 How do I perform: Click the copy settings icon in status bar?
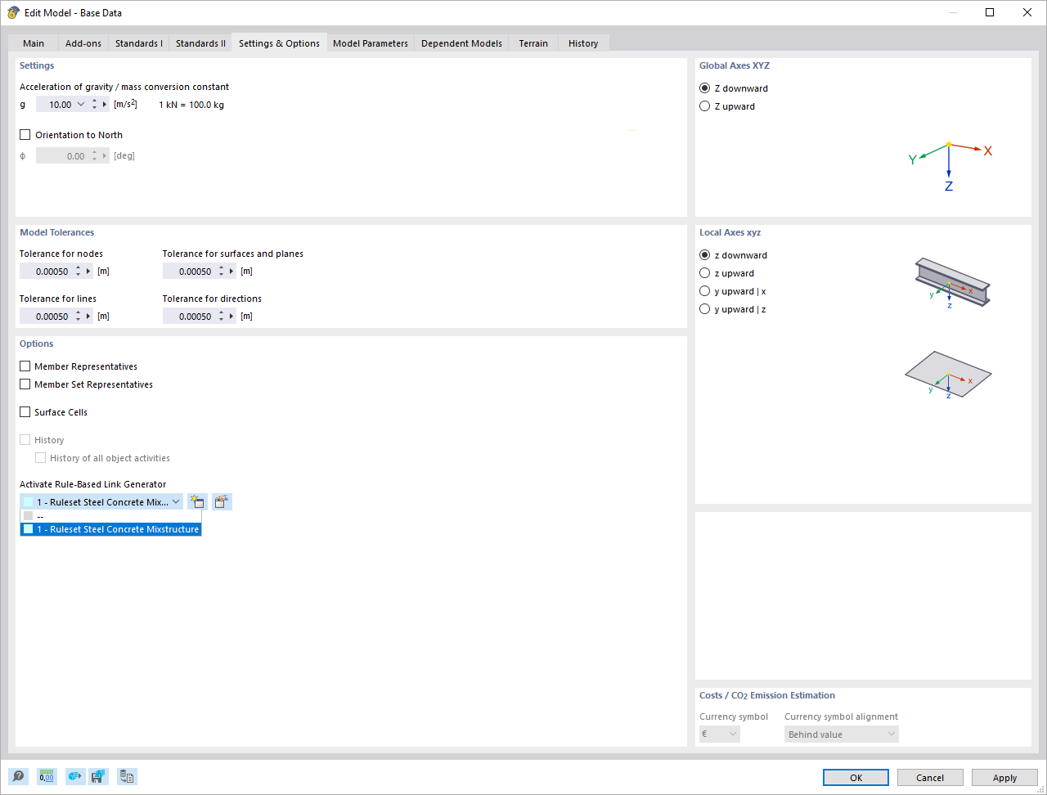tap(127, 776)
